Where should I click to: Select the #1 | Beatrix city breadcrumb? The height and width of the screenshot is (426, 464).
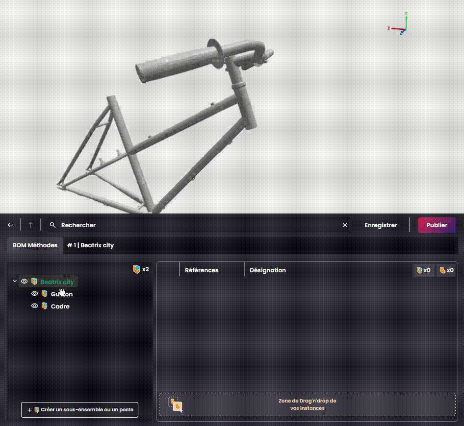[x=90, y=245]
